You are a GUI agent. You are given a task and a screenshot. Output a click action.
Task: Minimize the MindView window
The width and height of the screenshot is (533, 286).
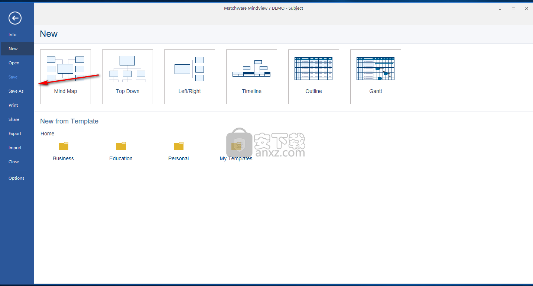point(500,8)
